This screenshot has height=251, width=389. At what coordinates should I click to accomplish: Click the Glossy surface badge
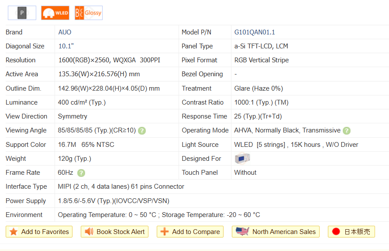[x=89, y=13]
